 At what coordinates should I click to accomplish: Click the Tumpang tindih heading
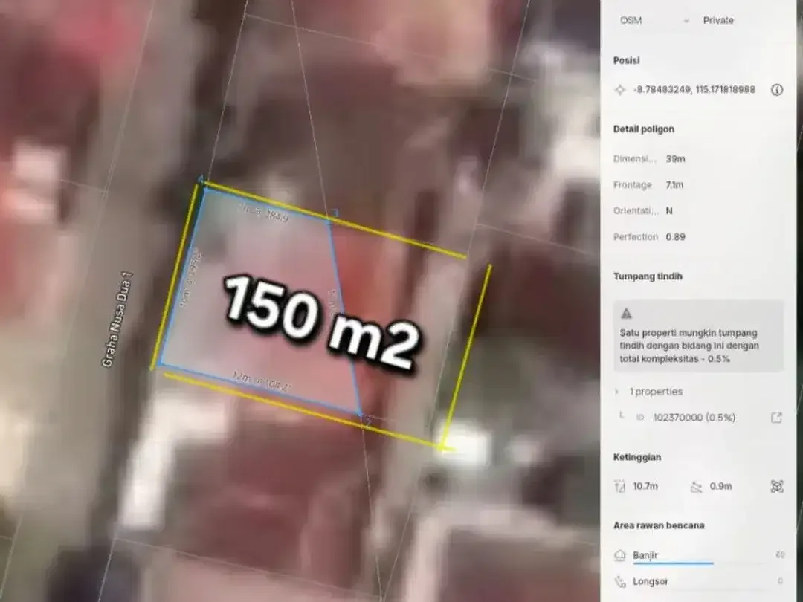(648, 276)
